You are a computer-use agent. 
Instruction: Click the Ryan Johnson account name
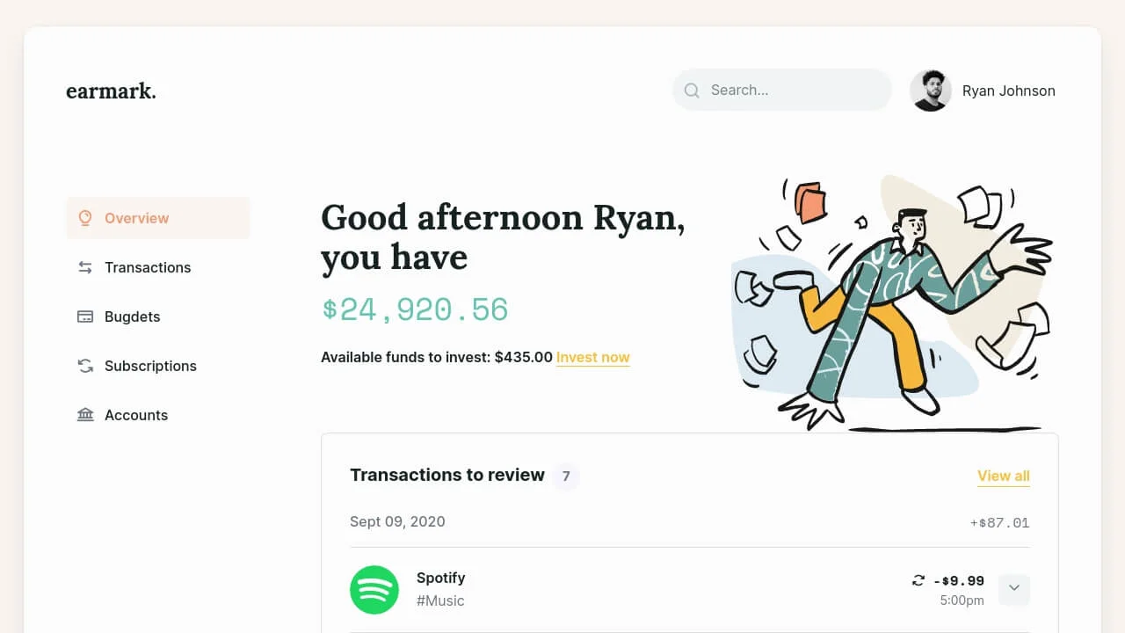(1008, 91)
